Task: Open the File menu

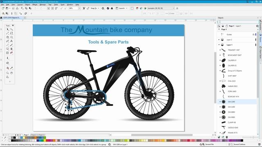Action: pyautogui.click(x=2, y=4)
